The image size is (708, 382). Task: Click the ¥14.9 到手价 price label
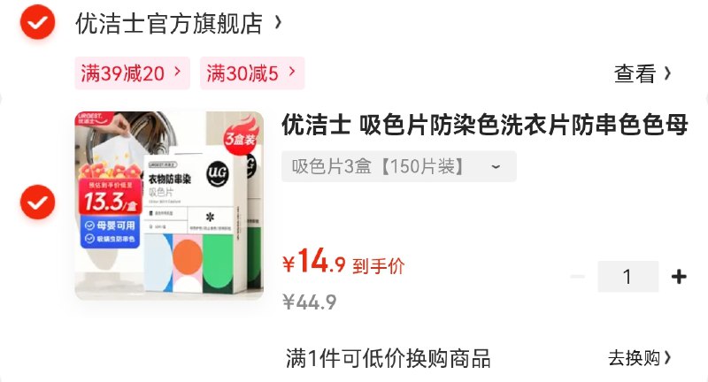343,262
